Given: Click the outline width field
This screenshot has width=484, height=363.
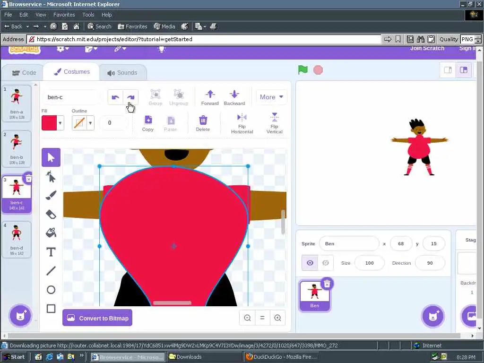Looking at the screenshot, I should pyautogui.click(x=114, y=123).
